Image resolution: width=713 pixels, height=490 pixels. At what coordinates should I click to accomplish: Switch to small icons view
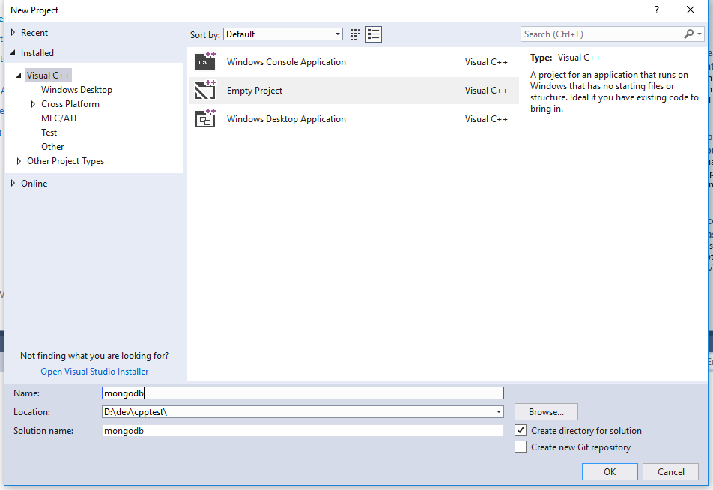[x=355, y=34]
